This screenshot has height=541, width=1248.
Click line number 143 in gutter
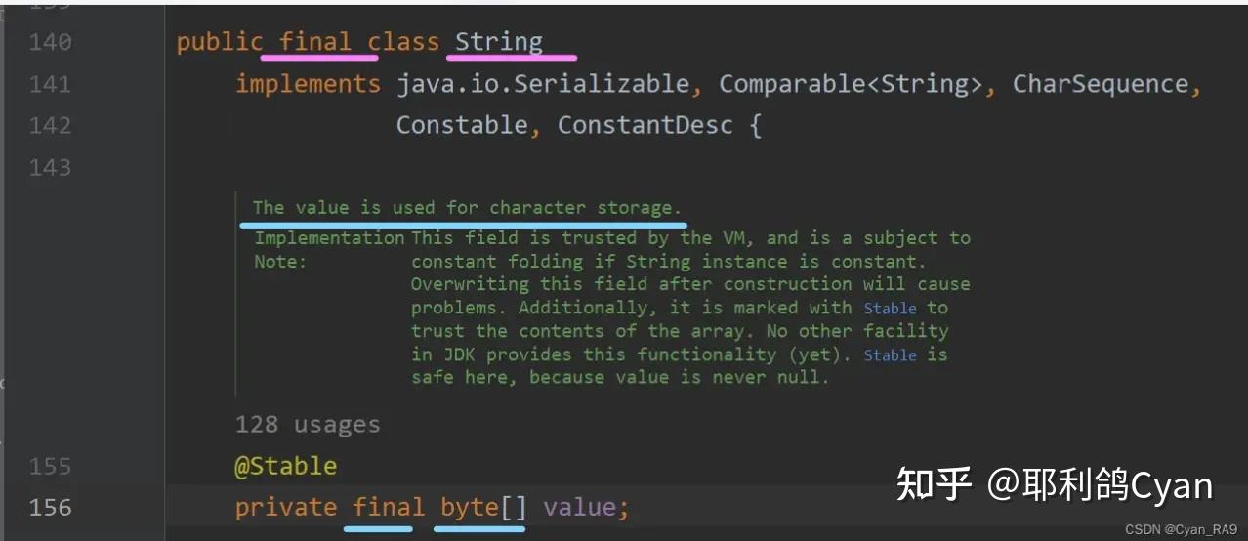50,167
